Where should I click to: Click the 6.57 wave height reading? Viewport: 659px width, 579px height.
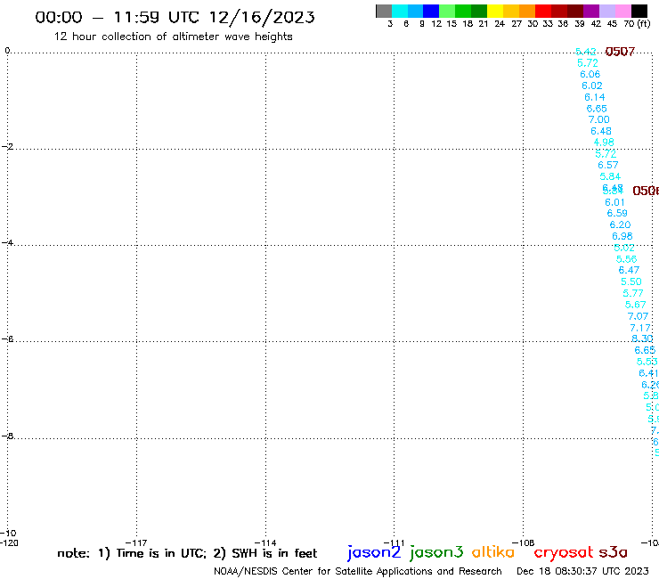click(608, 166)
